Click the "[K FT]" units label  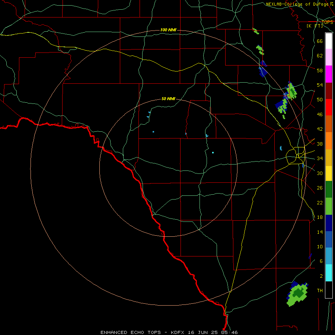click(x=315, y=26)
